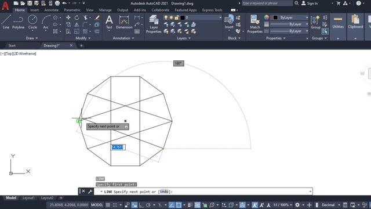Click the Undo option in command line
Screen dimensions: 371x209
point(164,192)
